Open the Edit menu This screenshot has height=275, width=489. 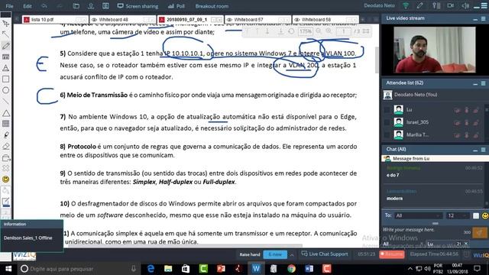tap(28, 6)
